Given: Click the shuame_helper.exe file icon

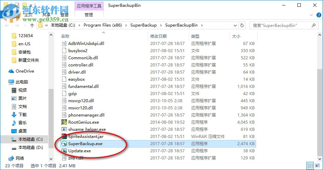Looking at the screenshot, I should 64,129.
